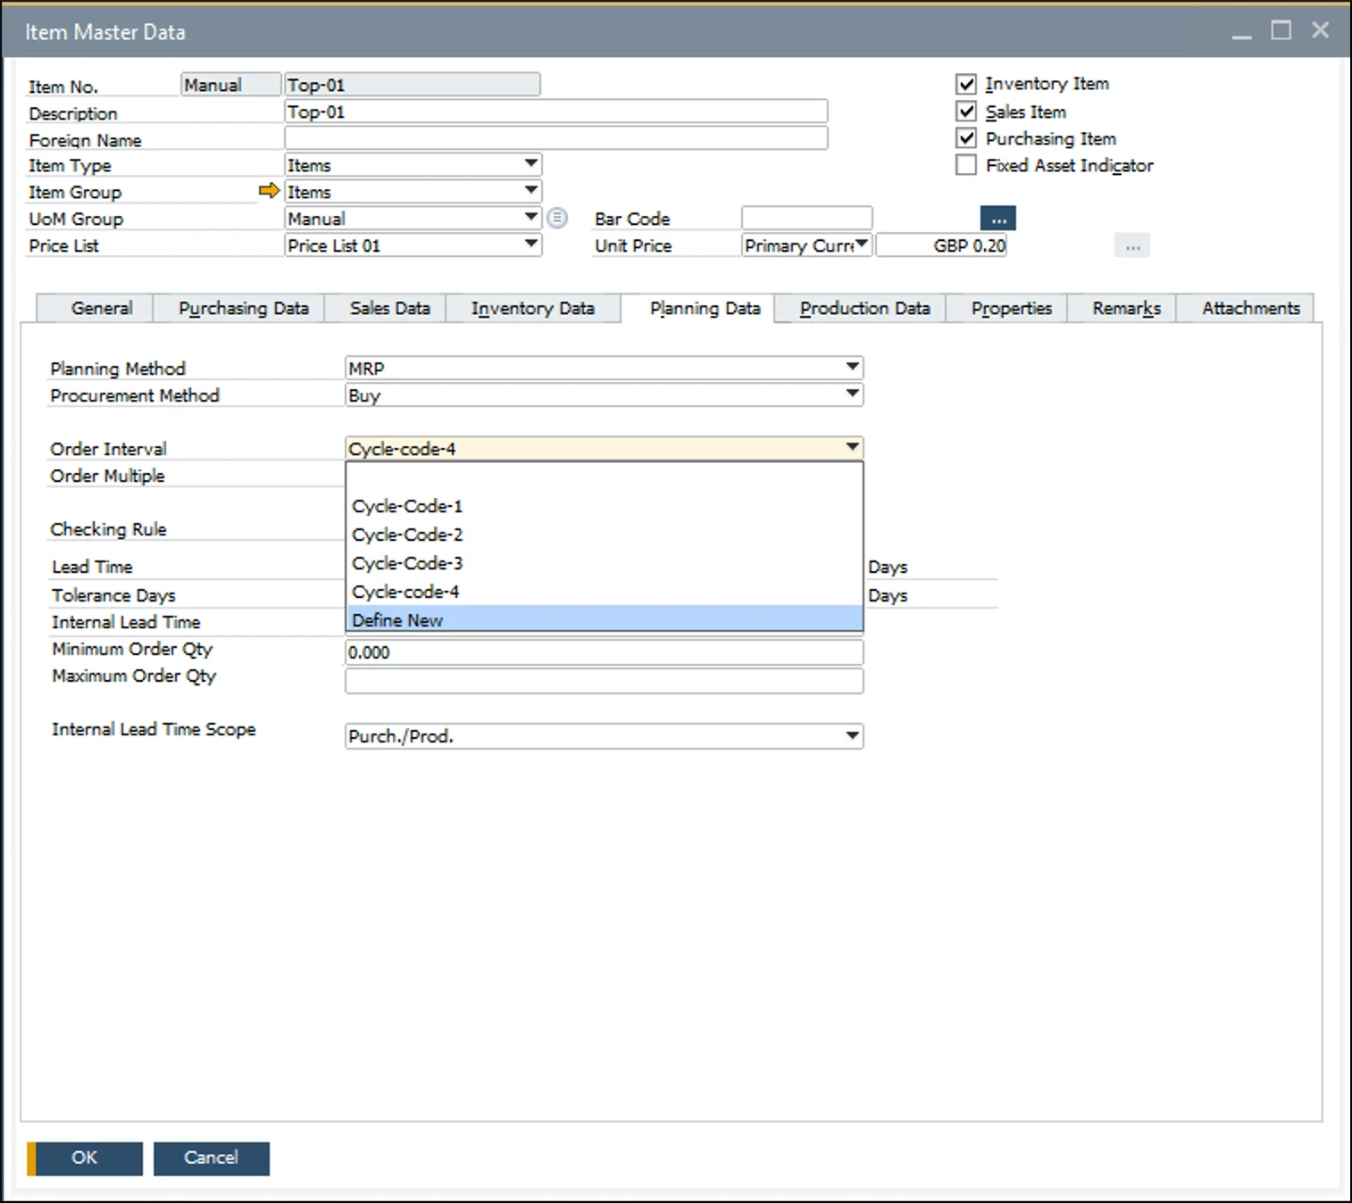Open the dark Bar Code browse button
Screen dimensions: 1352x1203
point(997,218)
